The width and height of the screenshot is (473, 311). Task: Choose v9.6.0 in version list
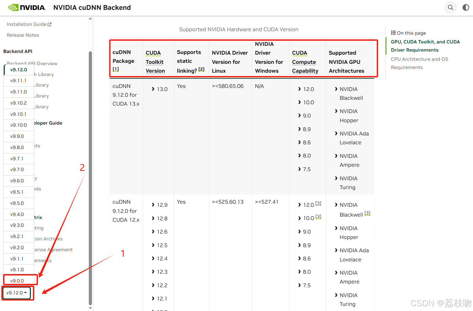point(19,181)
